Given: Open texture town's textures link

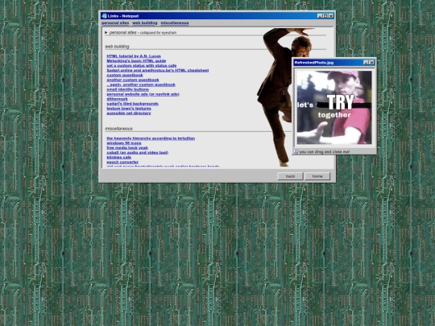Looking at the screenshot, I should click(x=129, y=109).
